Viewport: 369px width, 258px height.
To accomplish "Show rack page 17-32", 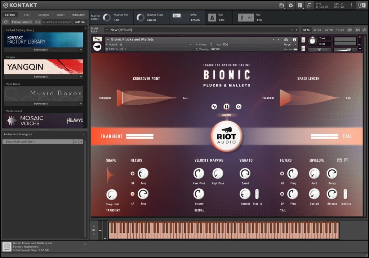I will point(317,30).
